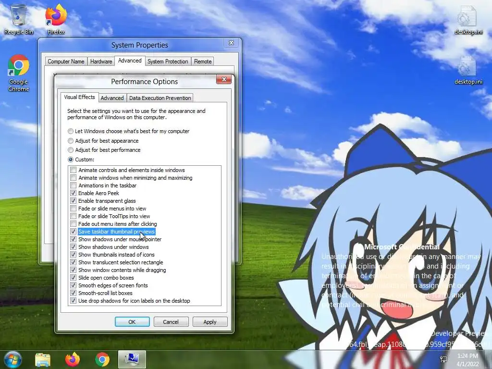Open the Windows Start orb
This screenshot has width=492, height=369.
12,359
